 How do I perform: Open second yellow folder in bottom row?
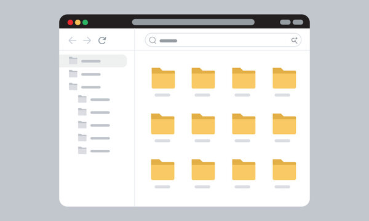click(203, 170)
